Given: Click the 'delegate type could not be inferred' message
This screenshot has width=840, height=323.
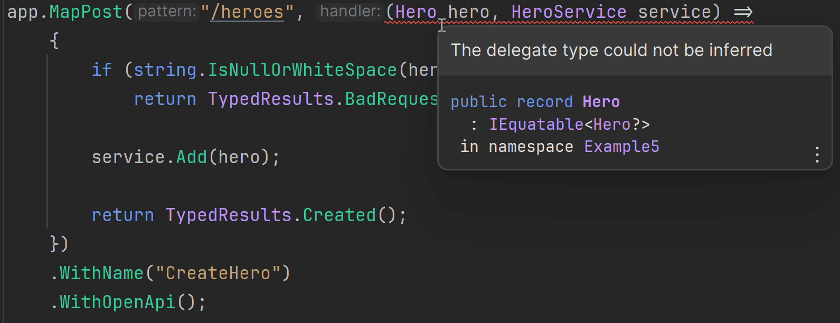Looking at the screenshot, I should point(611,50).
